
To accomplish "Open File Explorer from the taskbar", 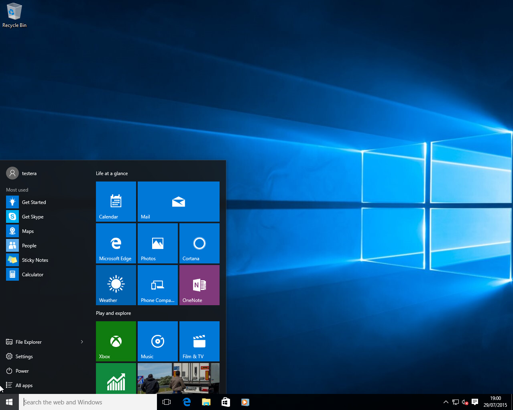I will (x=206, y=402).
